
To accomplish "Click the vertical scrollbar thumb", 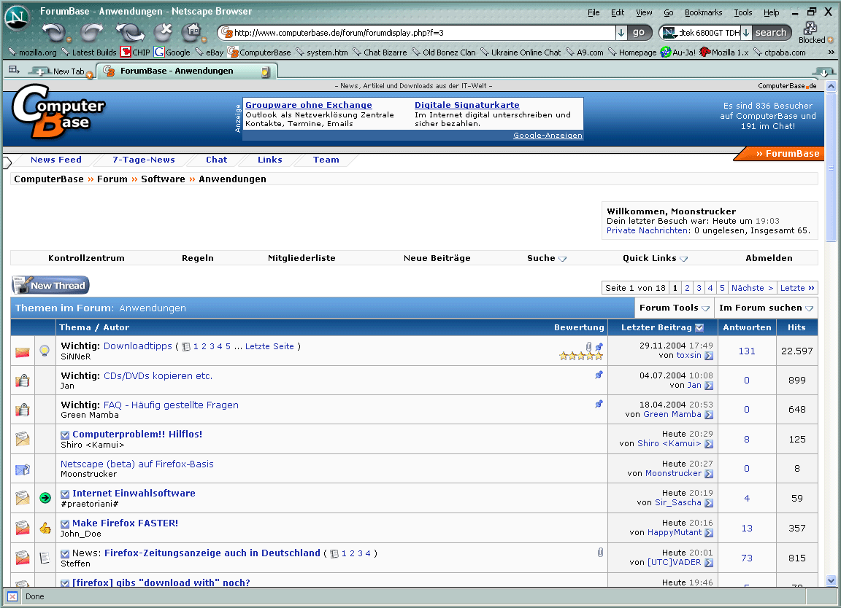I will click(832, 167).
